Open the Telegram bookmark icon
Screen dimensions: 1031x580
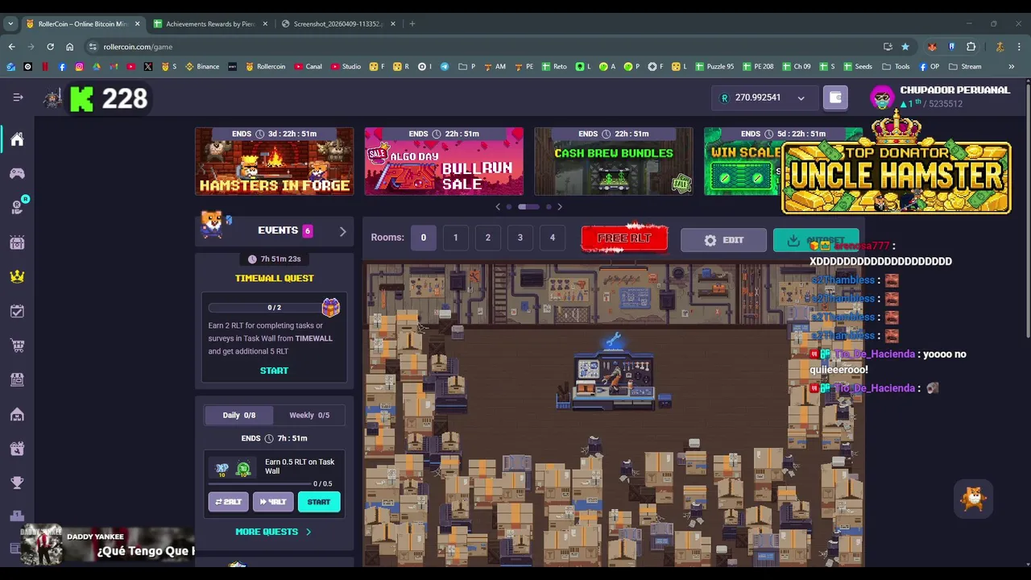click(x=444, y=67)
